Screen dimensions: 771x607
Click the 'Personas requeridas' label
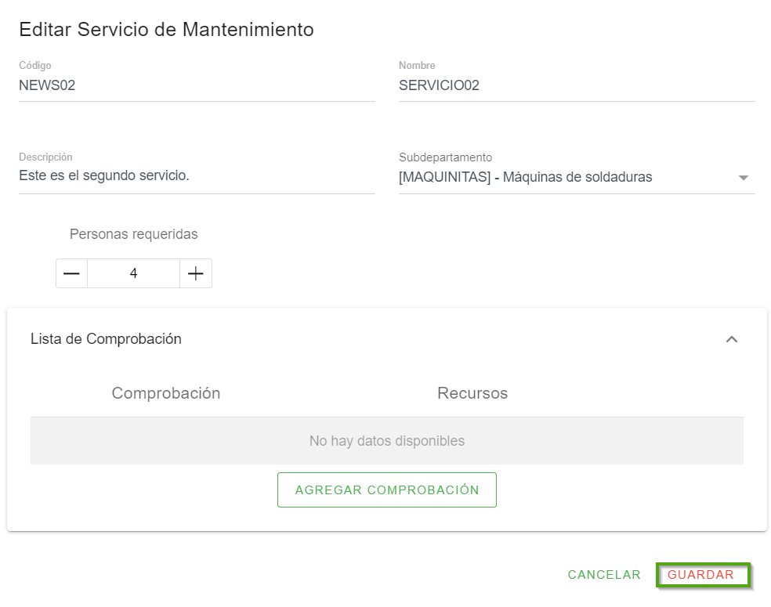tap(133, 234)
